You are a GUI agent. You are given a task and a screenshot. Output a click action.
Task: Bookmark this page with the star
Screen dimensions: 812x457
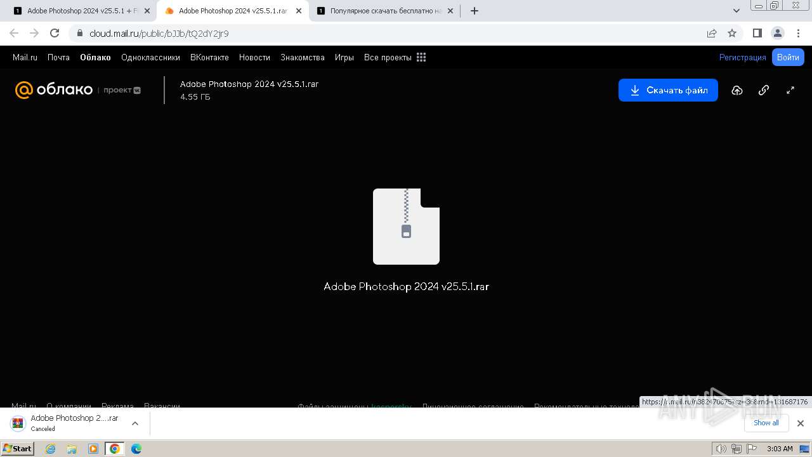(x=732, y=33)
